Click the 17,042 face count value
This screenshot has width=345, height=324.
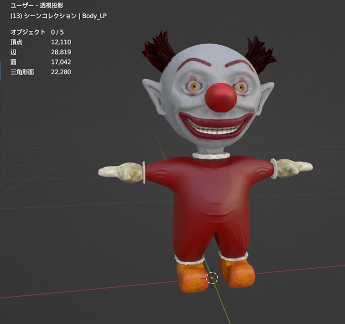61,62
